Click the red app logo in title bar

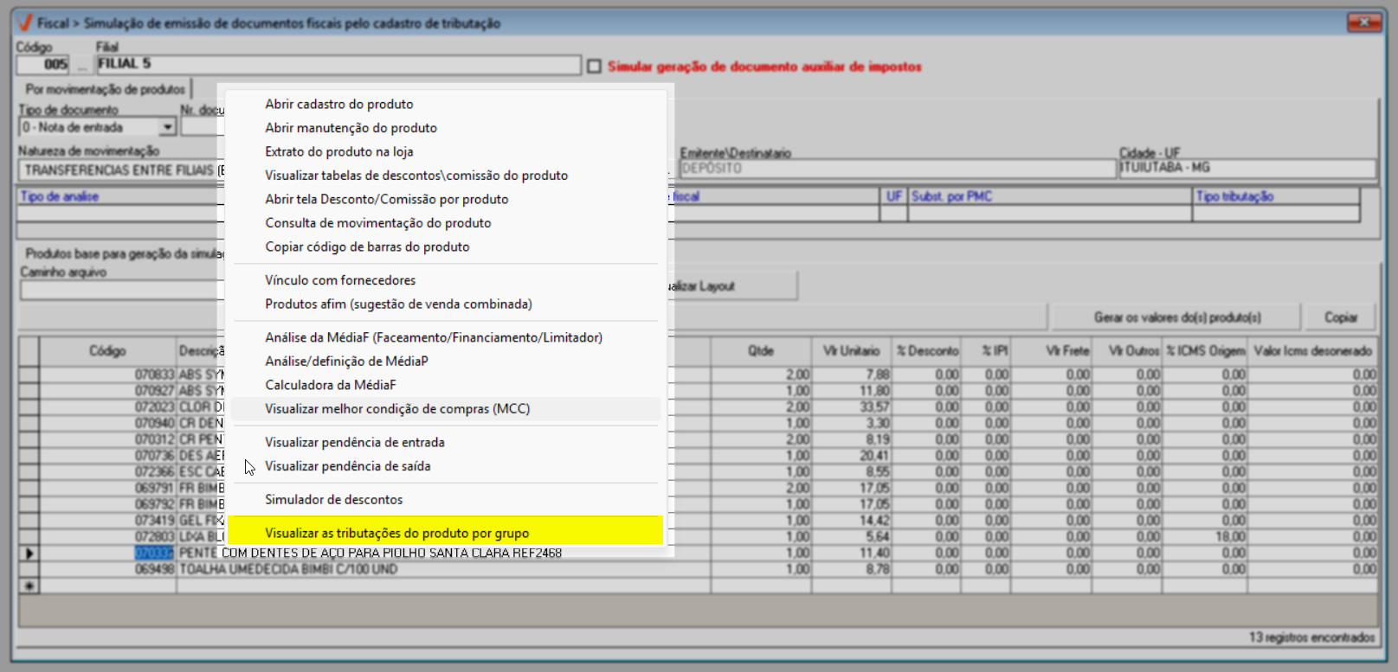tap(25, 22)
